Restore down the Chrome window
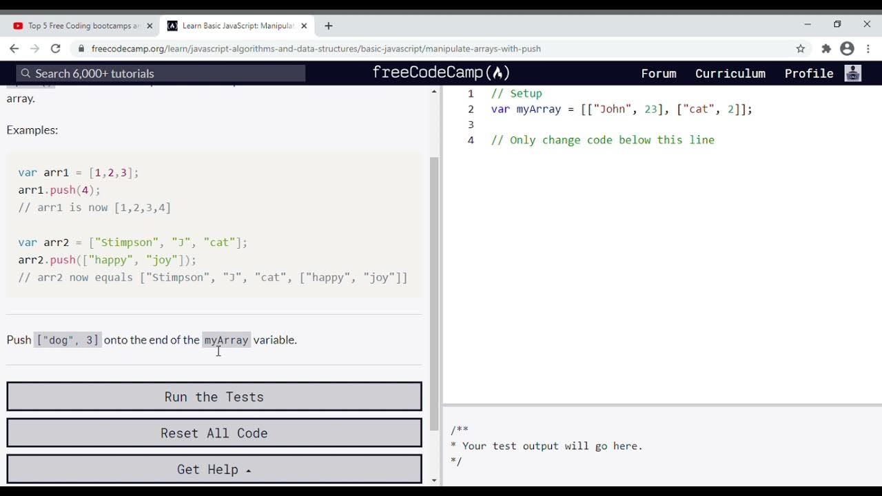The height and width of the screenshot is (496, 882). [x=837, y=24]
